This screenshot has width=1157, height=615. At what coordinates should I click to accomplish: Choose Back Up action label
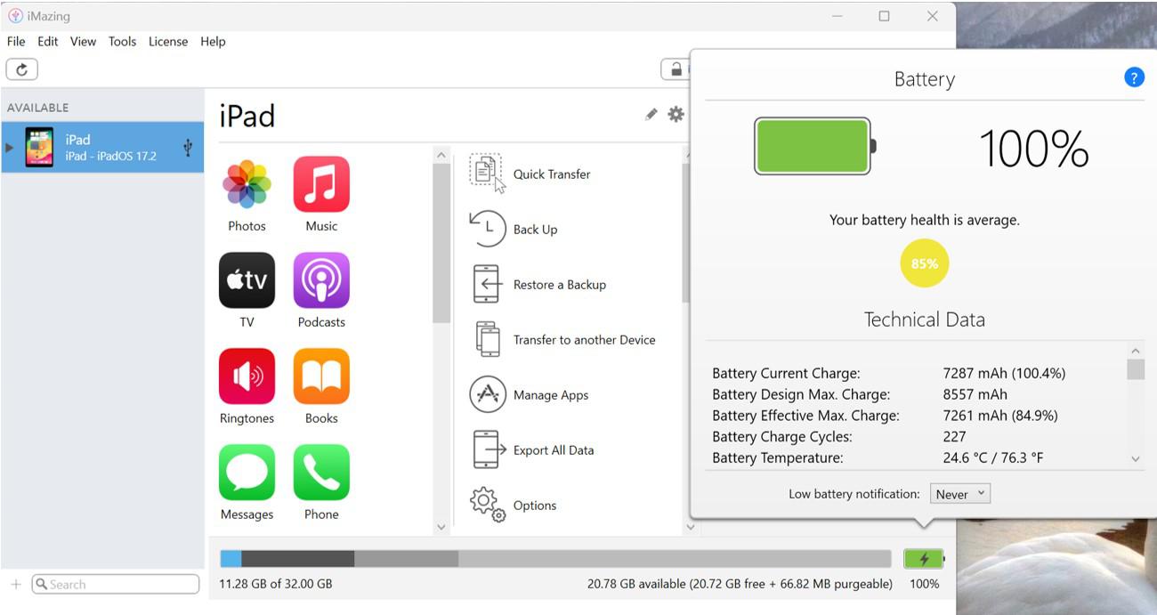point(536,229)
